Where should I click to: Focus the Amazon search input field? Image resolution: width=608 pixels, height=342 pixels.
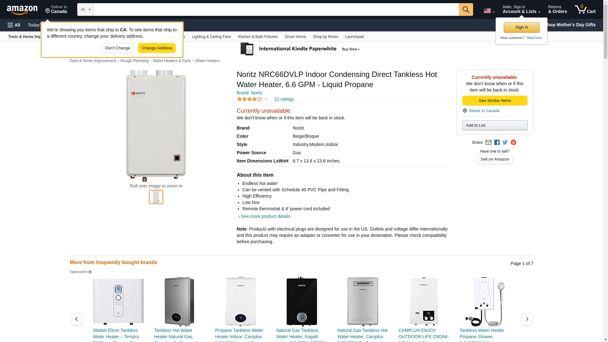pos(276,9)
